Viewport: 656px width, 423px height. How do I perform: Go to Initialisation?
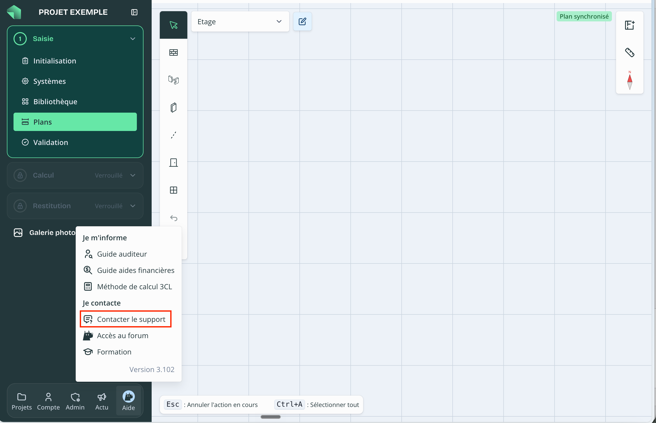[75, 61]
